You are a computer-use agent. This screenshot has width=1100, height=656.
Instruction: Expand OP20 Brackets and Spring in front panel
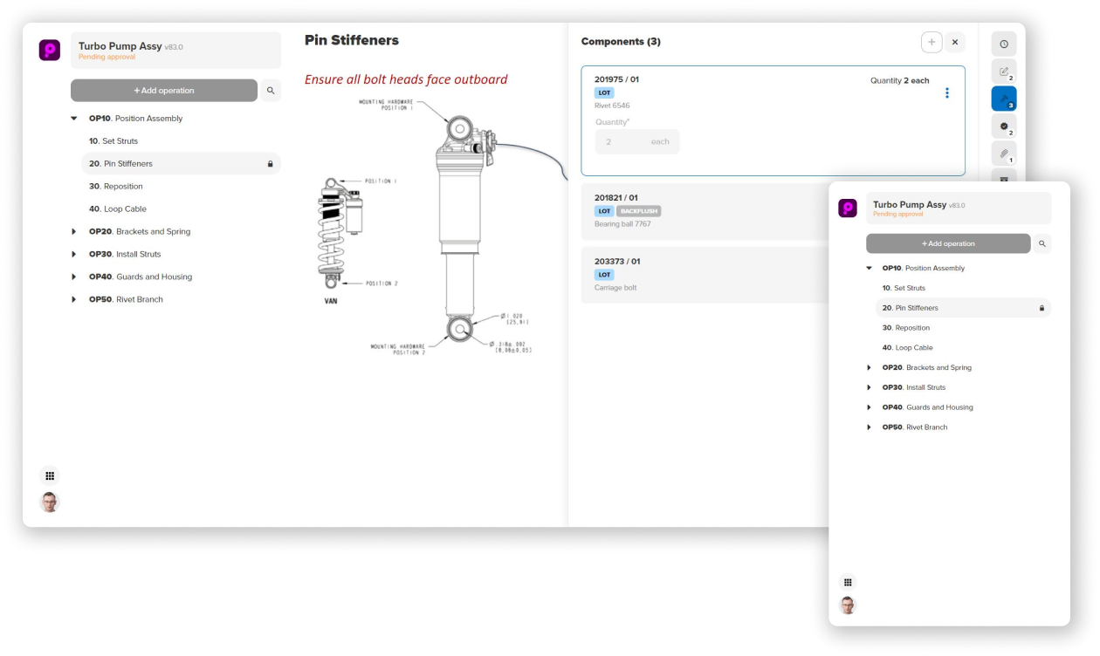point(869,368)
